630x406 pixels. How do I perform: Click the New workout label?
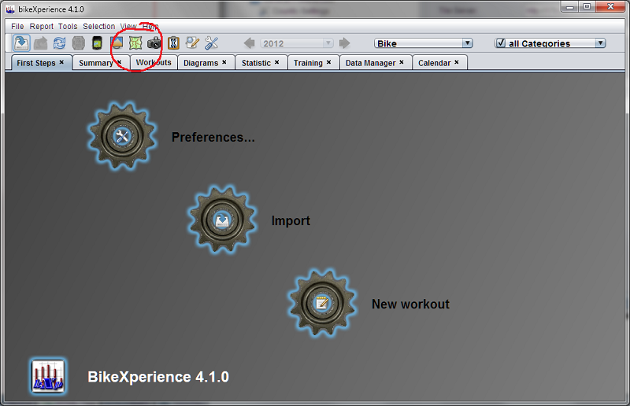(410, 304)
